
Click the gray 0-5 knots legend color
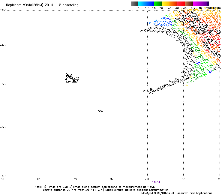[x=134, y=4]
